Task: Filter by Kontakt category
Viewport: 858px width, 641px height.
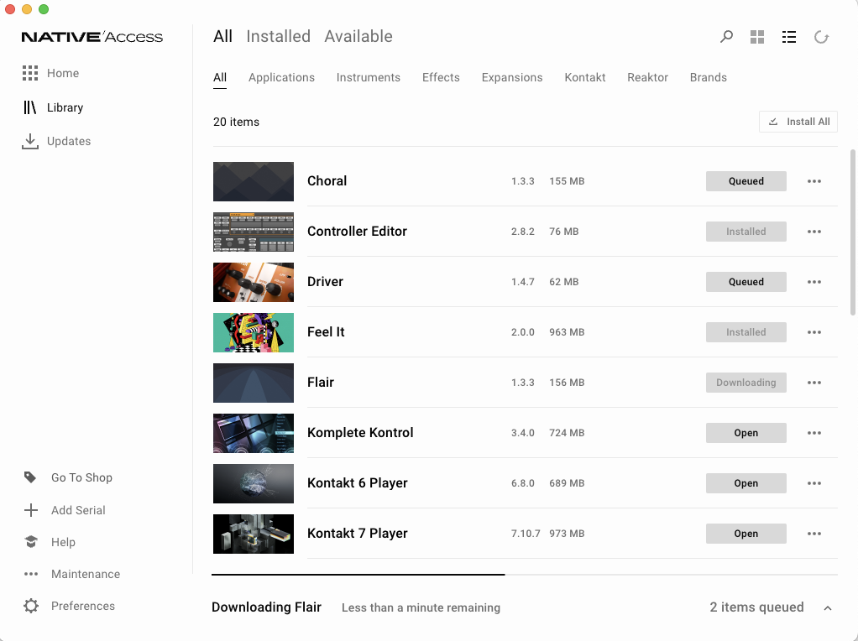Action: 585,77
